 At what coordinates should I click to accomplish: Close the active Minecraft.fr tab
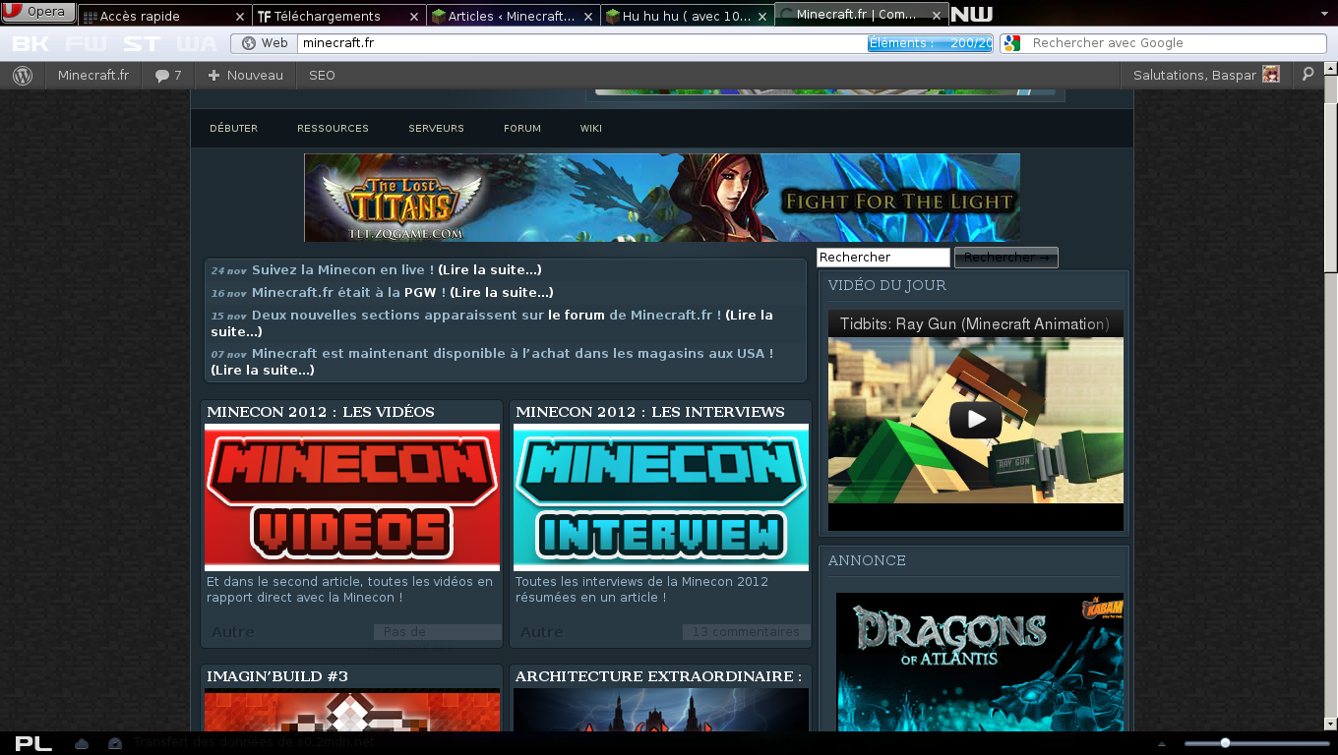point(936,14)
